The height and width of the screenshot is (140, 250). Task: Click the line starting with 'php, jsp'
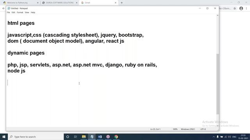(82, 65)
